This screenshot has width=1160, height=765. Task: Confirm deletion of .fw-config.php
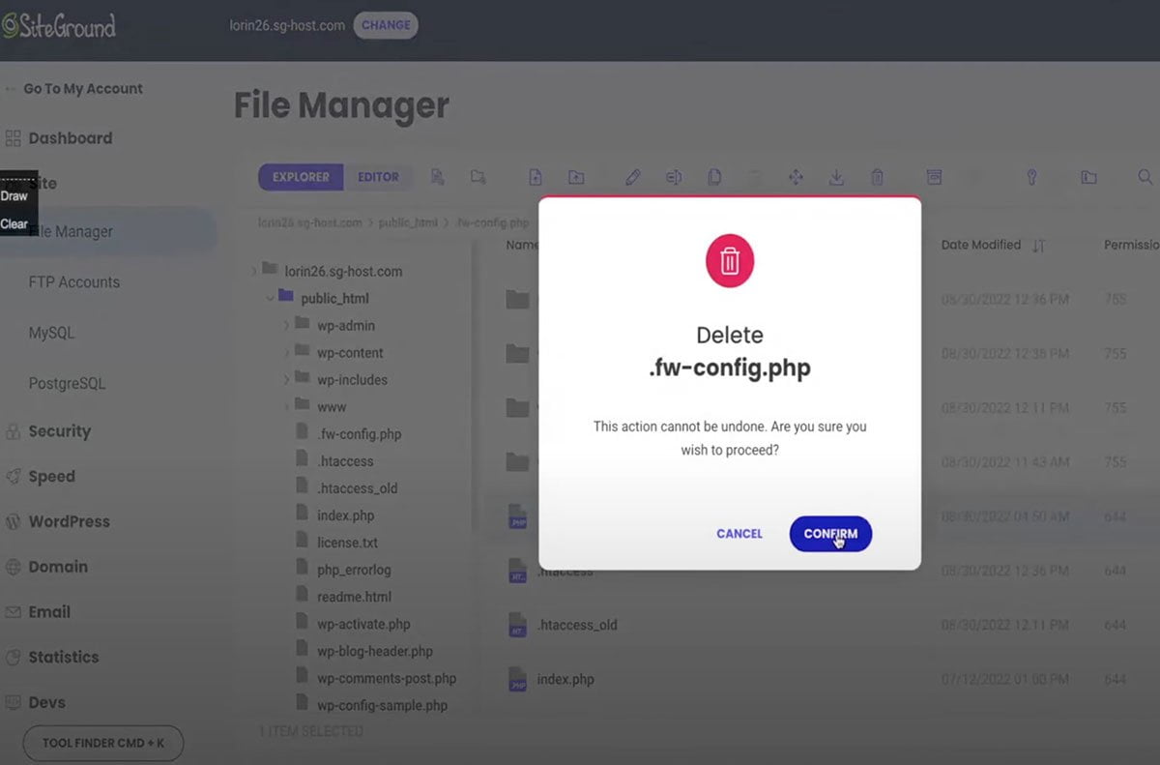(830, 534)
